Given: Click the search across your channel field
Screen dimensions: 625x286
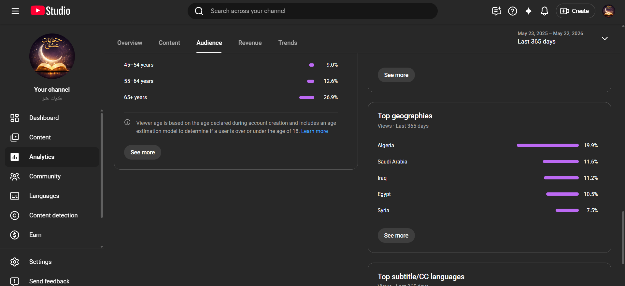Looking at the screenshot, I should tap(313, 11).
